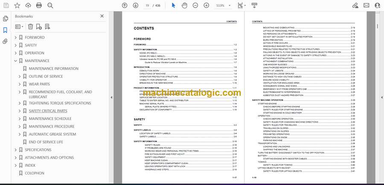Image resolution: width=384 pixels, height=185 pixels.
Task: Expand ATTACHMENTS AND OPTIONS bookmark
Action: click(x=16, y=158)
